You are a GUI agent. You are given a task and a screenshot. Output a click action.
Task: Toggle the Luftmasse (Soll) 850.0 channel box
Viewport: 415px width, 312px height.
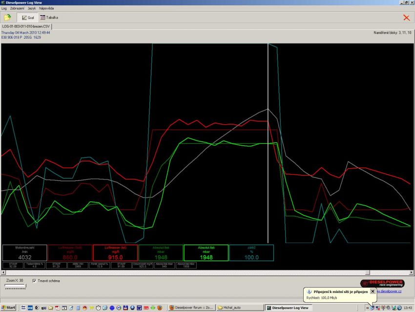tap(70, 253)
